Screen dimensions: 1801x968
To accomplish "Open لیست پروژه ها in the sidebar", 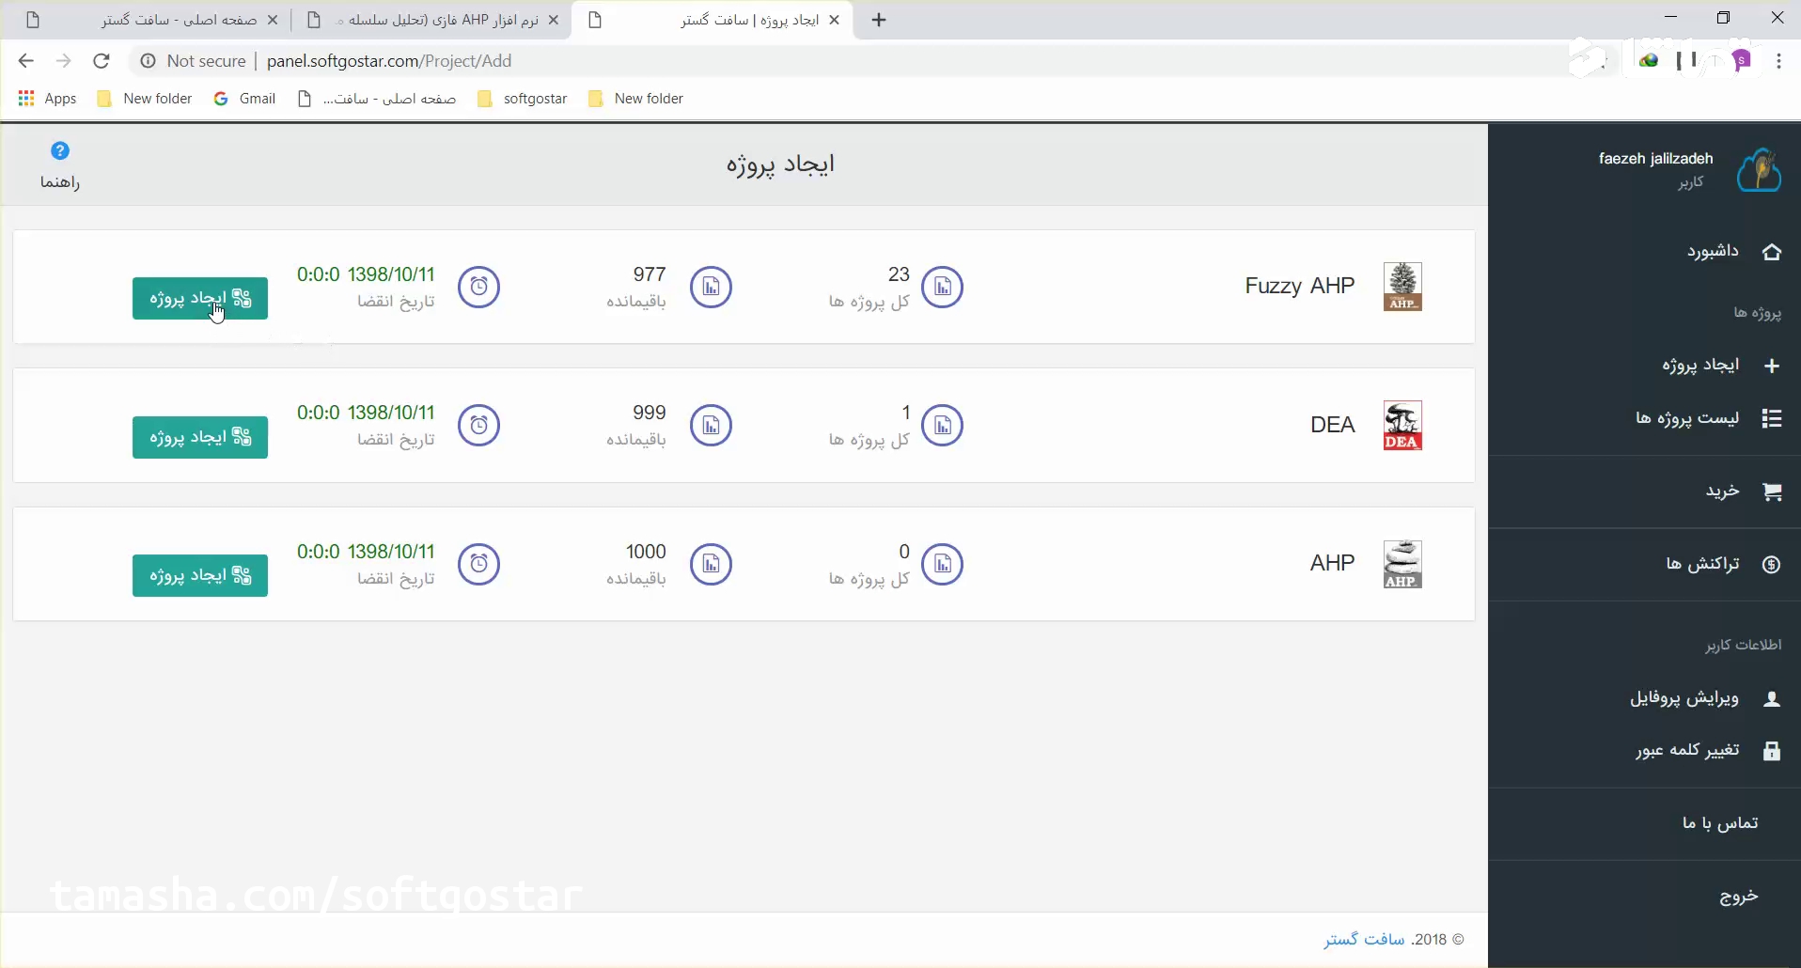I will tap(1687, 418).
